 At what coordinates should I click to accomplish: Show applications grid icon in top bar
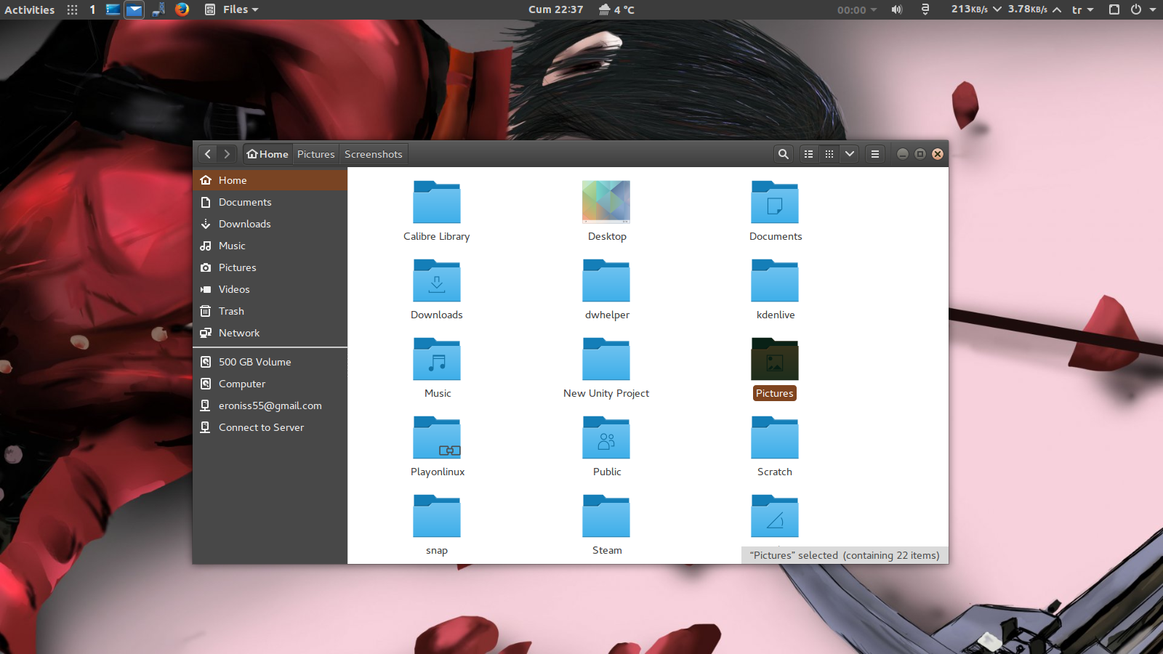click(x=72, y=9)
